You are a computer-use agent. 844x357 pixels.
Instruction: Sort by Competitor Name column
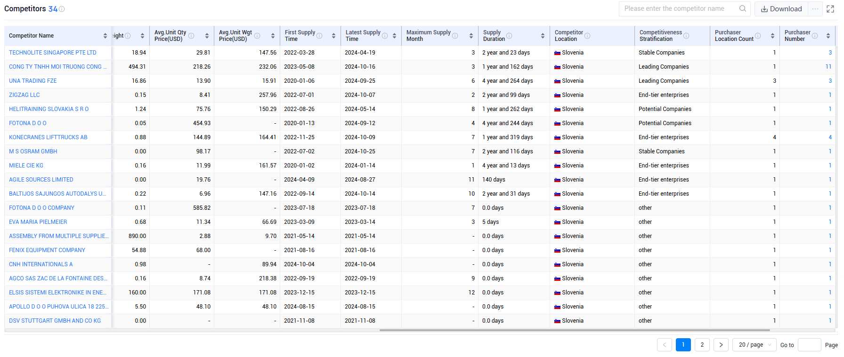(105, 36)
